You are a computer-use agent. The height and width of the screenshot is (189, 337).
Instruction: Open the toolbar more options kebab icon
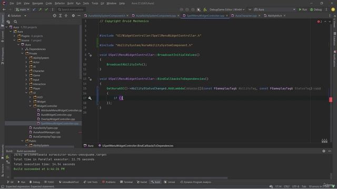[326, 9]
